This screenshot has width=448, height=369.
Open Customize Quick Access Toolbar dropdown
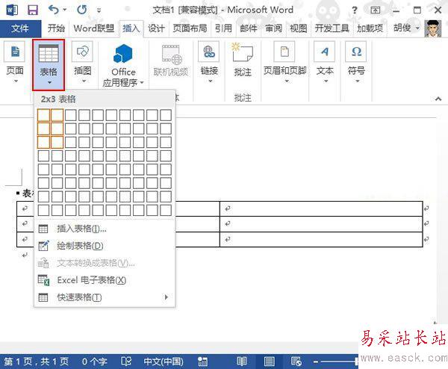point(99,10)
